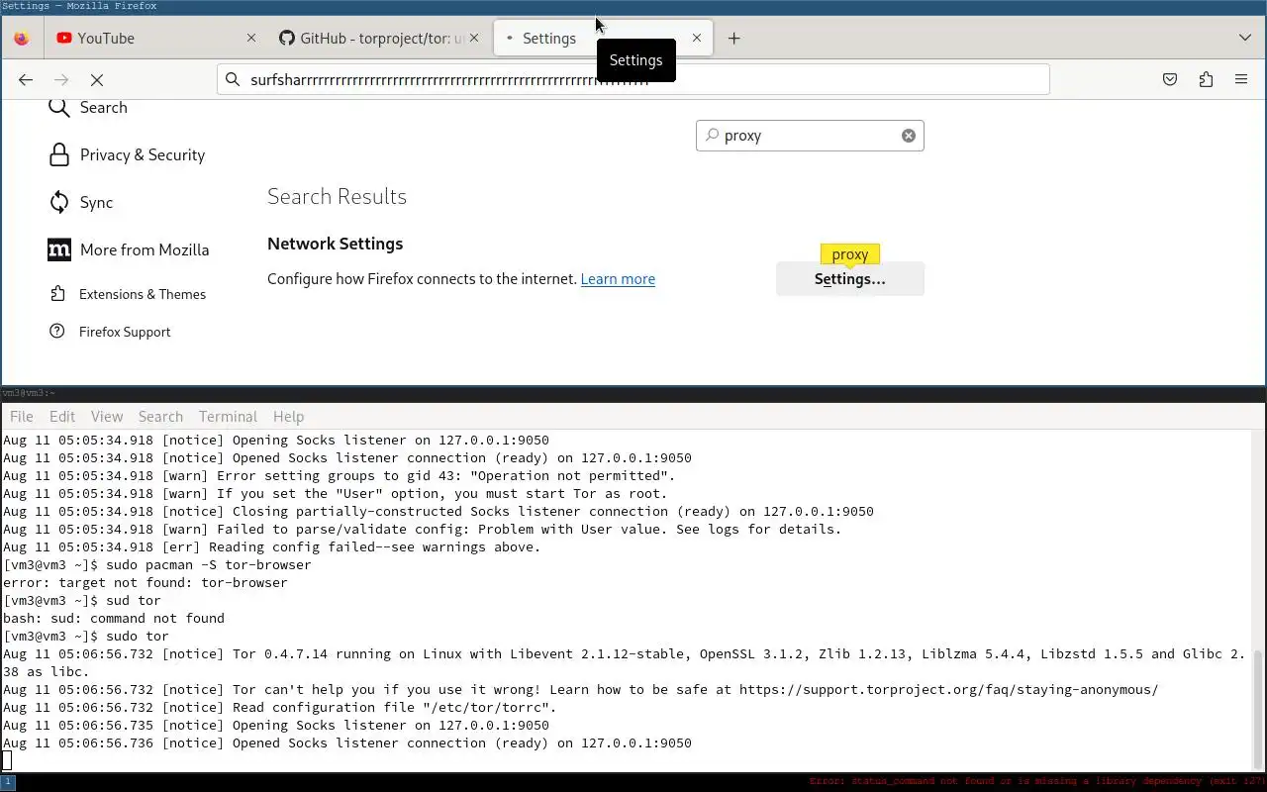This screenshot has height=792, width=1267.
Task: Open the Extensions puzzle icon
Action: [x=1206, y=80]
